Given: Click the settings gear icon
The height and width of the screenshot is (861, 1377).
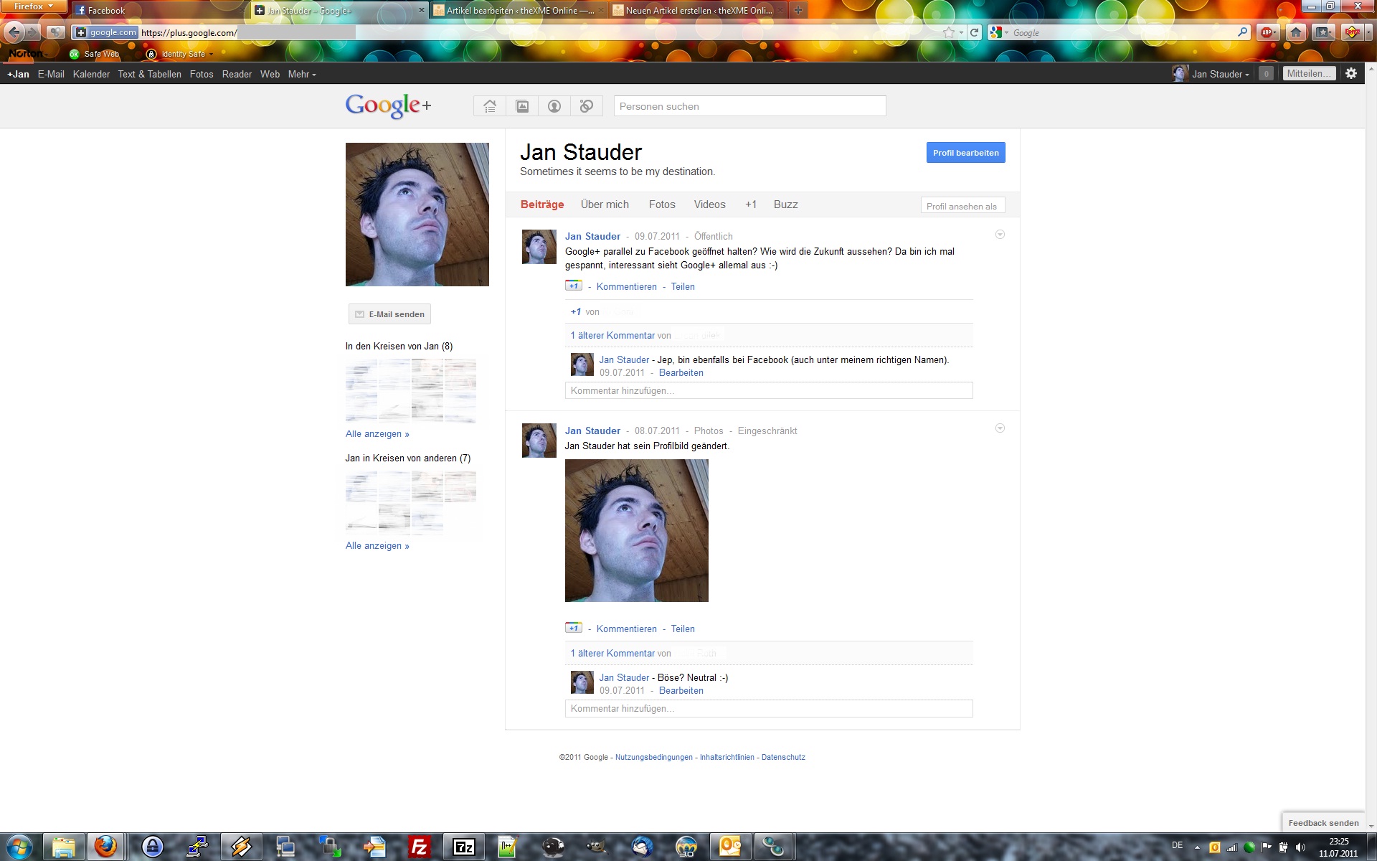Looking at the screenshot, I should pos(1351,73).
